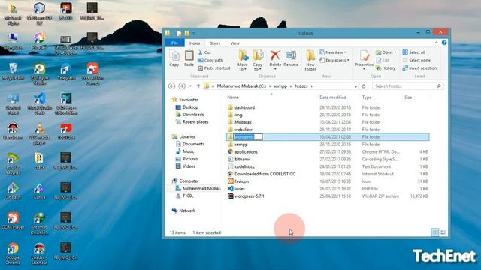Click Select none in the ribbon

(416, 60)
